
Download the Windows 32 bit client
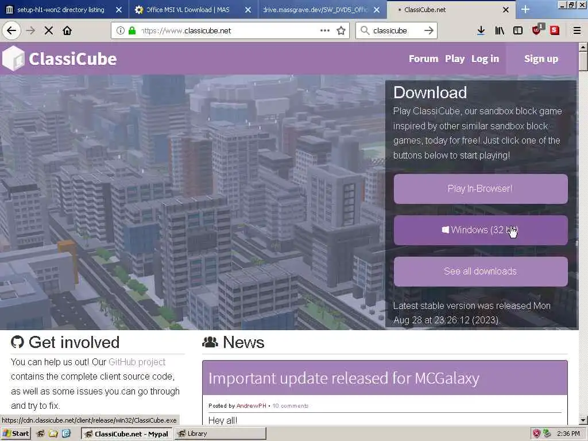(481, 230)
